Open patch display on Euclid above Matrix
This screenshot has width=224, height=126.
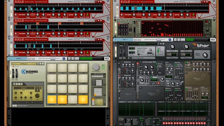tap(190, 1)
